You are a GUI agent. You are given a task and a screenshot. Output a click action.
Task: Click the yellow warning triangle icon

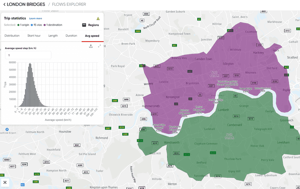98,18
